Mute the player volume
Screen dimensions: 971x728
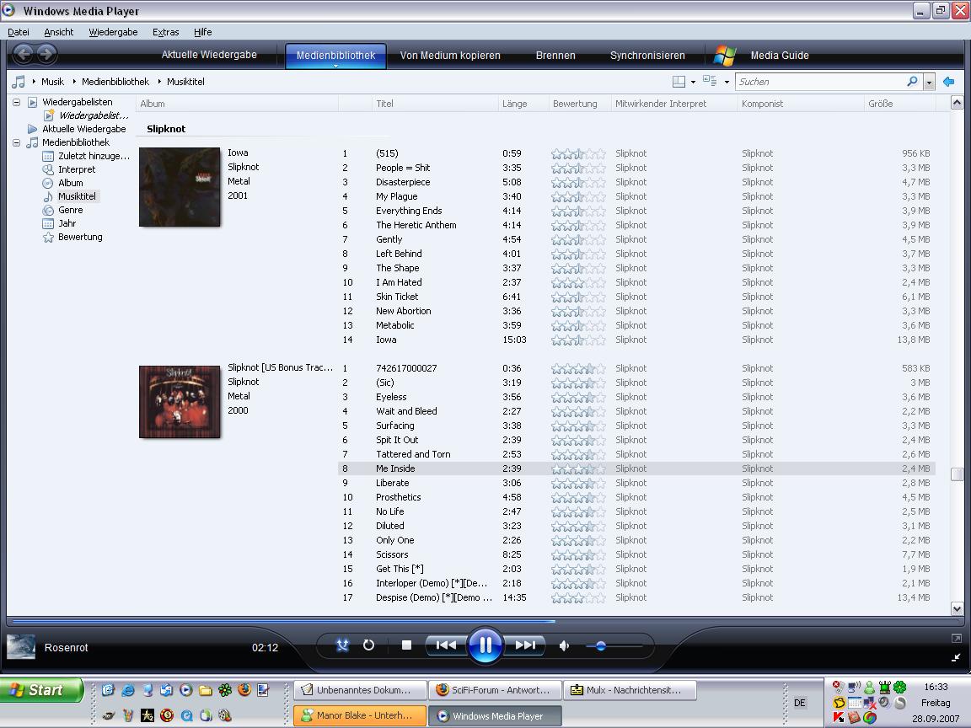[x=564, y=645]
